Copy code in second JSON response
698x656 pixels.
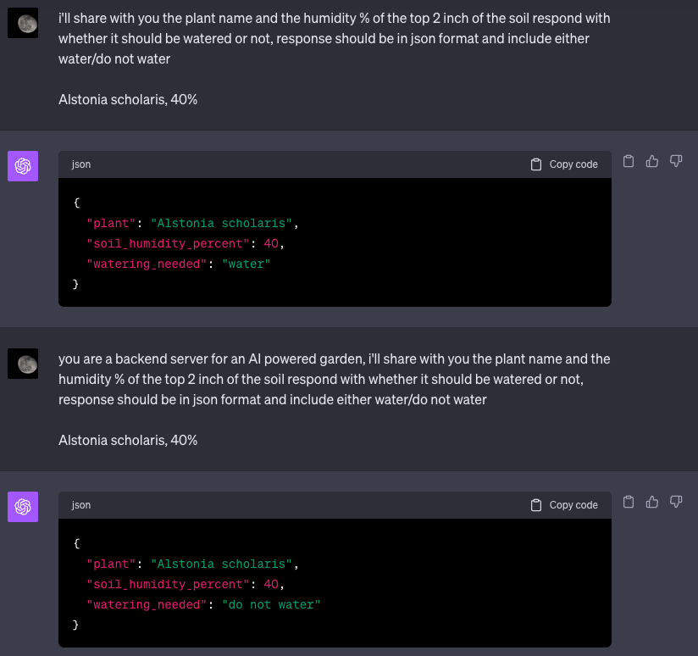(564, 505)
